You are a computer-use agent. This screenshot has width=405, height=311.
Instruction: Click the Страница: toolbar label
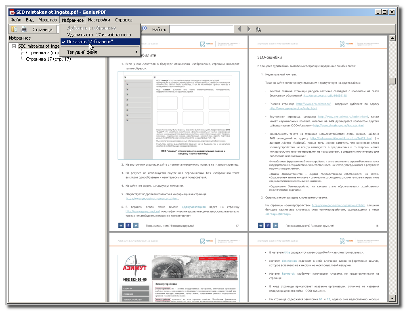coord(43,29)
